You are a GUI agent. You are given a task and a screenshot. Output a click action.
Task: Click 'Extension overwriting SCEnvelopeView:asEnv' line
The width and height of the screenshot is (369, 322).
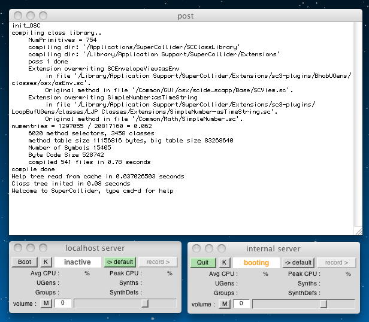[x=104, y=69]
